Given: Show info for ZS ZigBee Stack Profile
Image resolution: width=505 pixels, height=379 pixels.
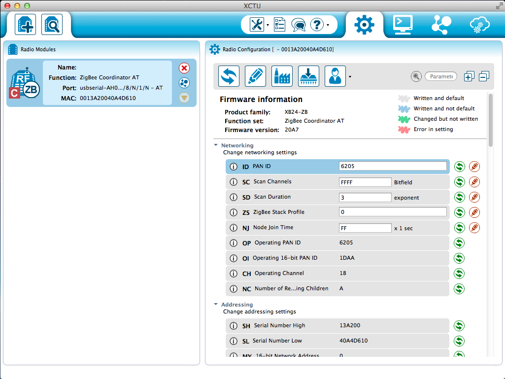Looking at the screenshot, I should pos(234,212).
